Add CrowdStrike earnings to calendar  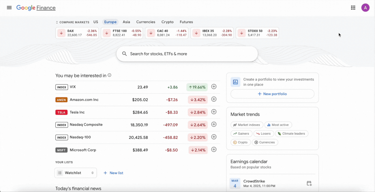[x=309, y=183]
